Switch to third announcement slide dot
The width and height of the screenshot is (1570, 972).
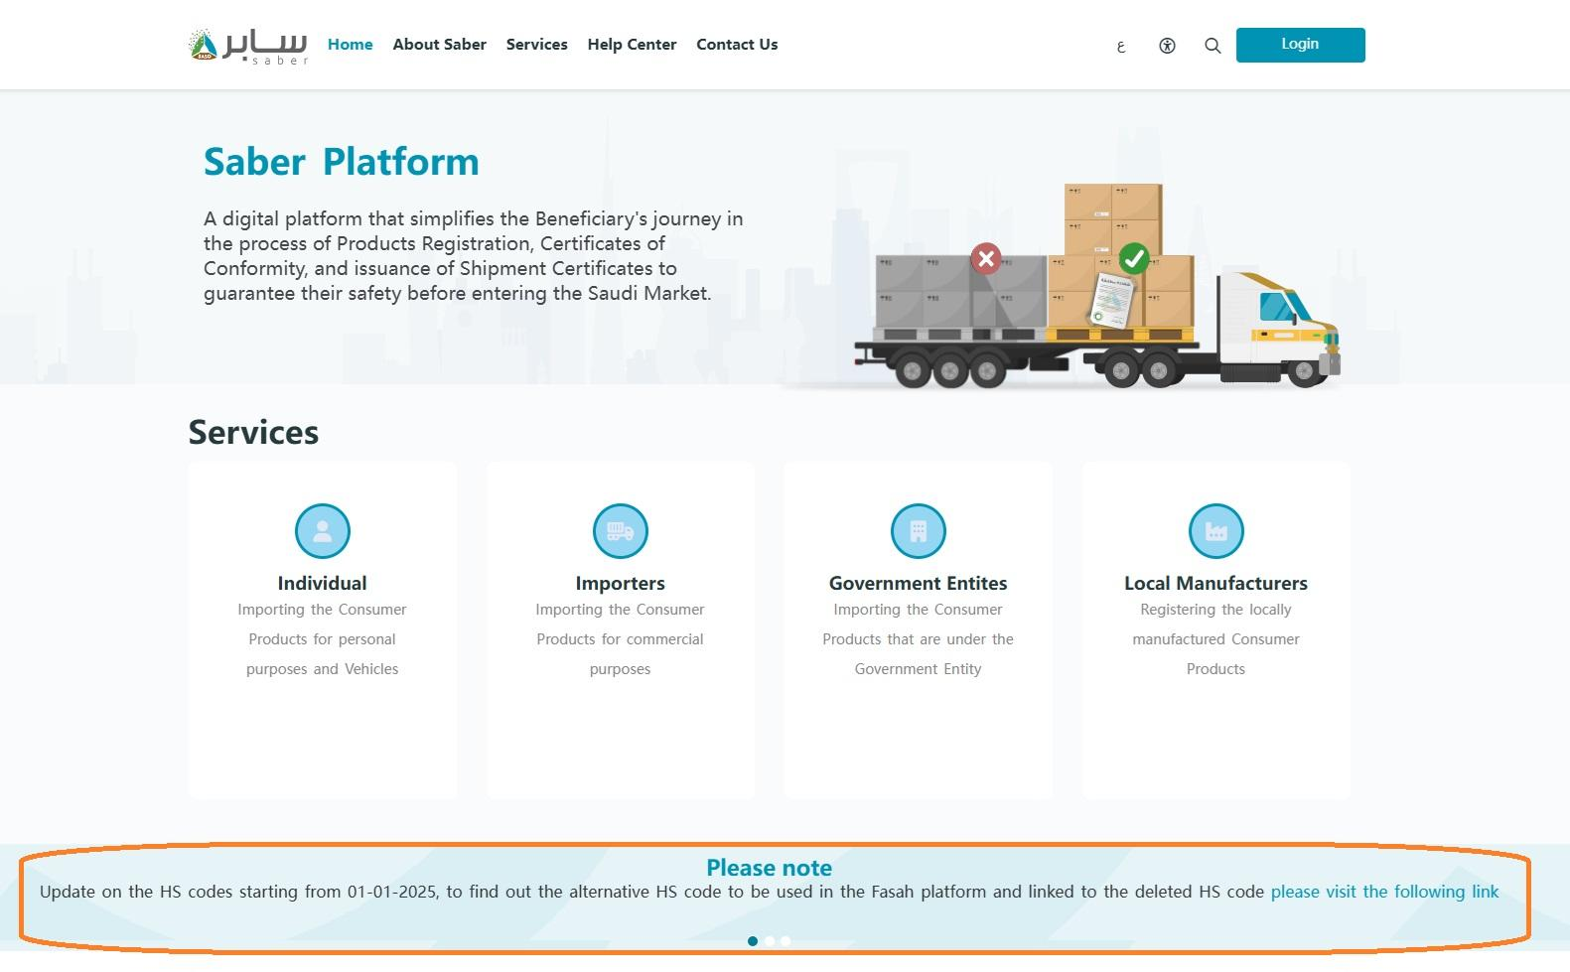[x=785, y=941]
